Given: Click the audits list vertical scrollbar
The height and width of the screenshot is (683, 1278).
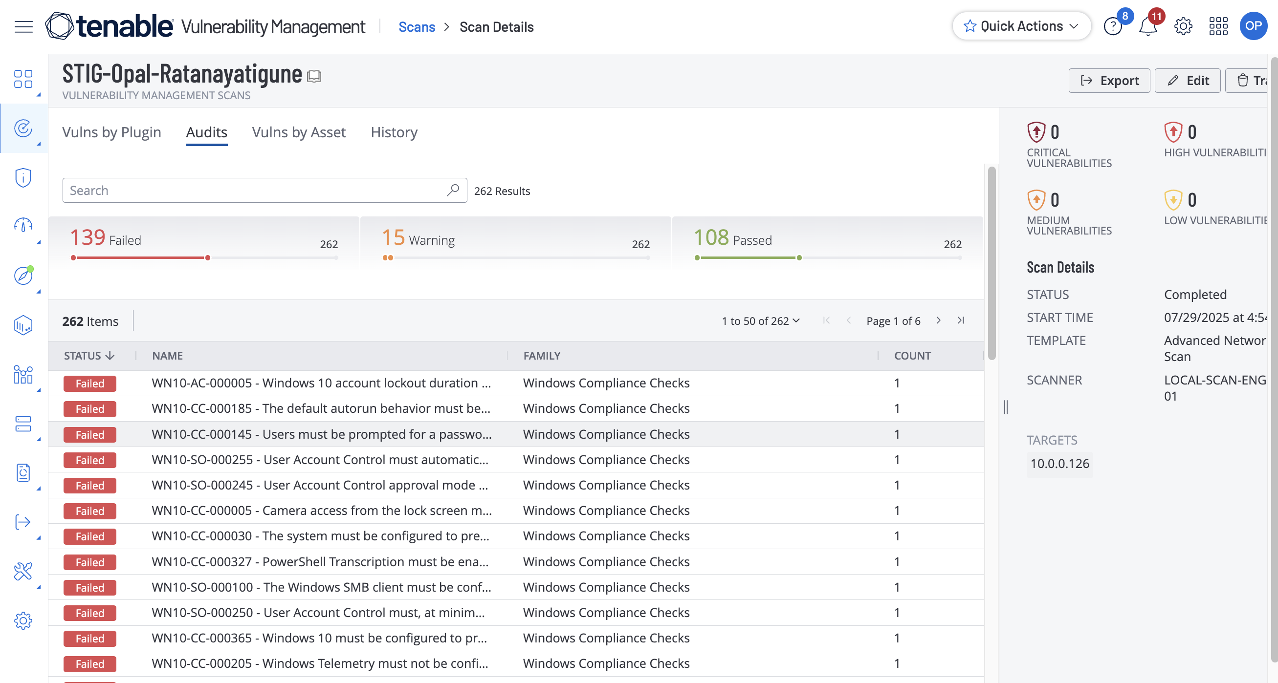Looking at the screenshot, I should point(991,263).
